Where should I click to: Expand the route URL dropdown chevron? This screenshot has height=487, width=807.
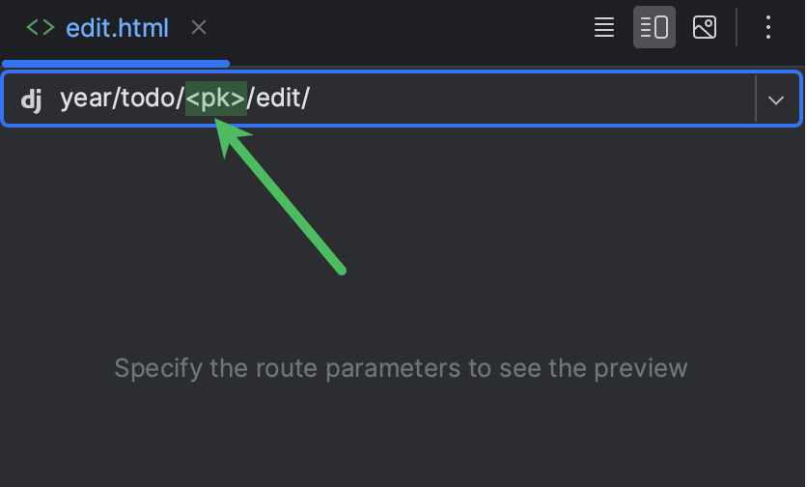click(776, 100)
